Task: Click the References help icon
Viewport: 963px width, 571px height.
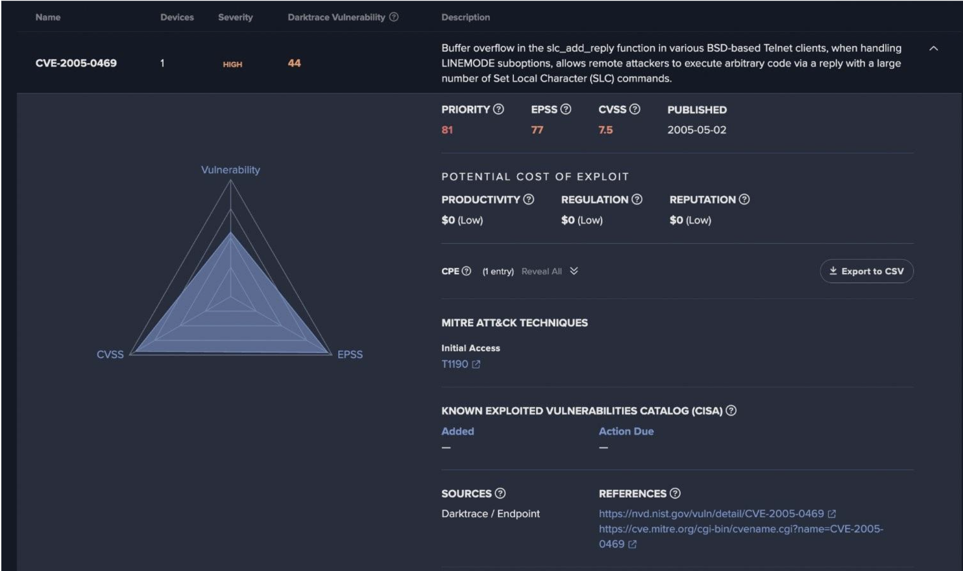Action: [675, 494]
